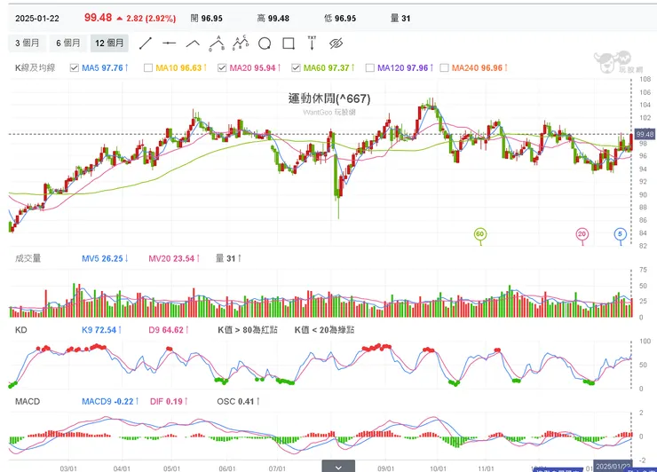Select the horizontal line drawing tool
This screenshot has height=472, width=657.
pos(170,43)
